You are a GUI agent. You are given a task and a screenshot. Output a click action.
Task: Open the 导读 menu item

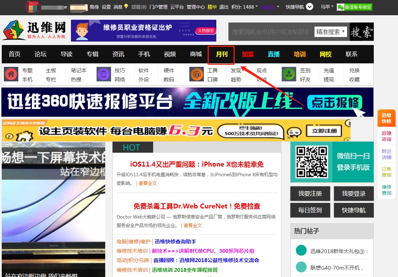point(66,54)
